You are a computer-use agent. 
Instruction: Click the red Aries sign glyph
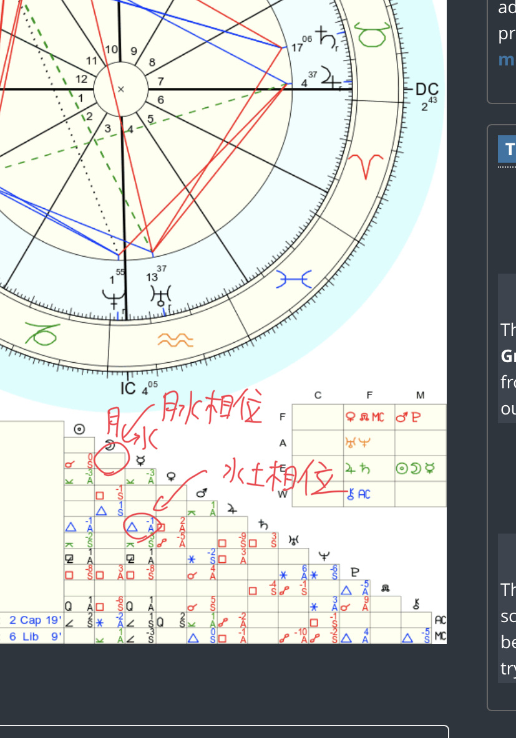(366, 166)
